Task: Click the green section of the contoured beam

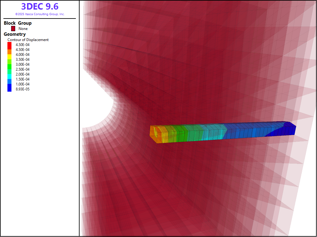Action: (x=186, y=133)
